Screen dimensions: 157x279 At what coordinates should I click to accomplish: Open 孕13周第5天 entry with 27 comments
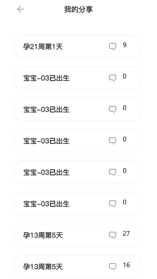78,235
